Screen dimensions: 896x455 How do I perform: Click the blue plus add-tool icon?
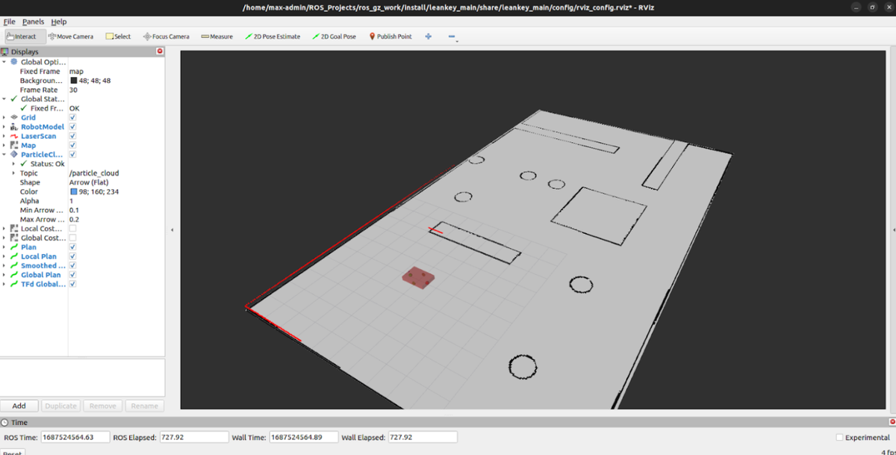[x=428, y=36]
